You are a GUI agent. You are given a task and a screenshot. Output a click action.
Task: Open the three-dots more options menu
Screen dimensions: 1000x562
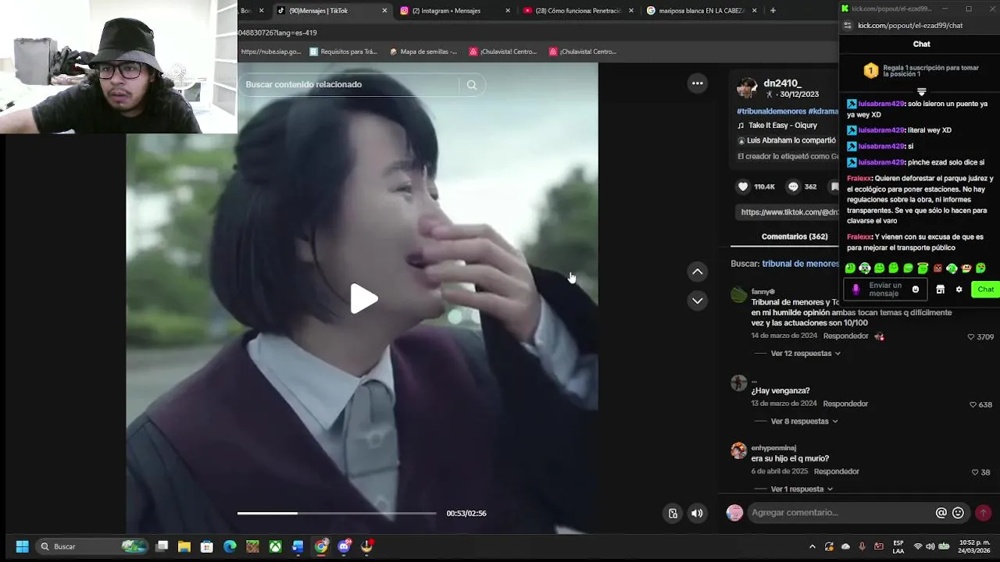(x=698, y=84)
